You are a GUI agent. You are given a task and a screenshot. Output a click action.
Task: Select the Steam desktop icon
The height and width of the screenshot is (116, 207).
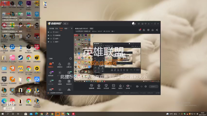coord(20,59)
